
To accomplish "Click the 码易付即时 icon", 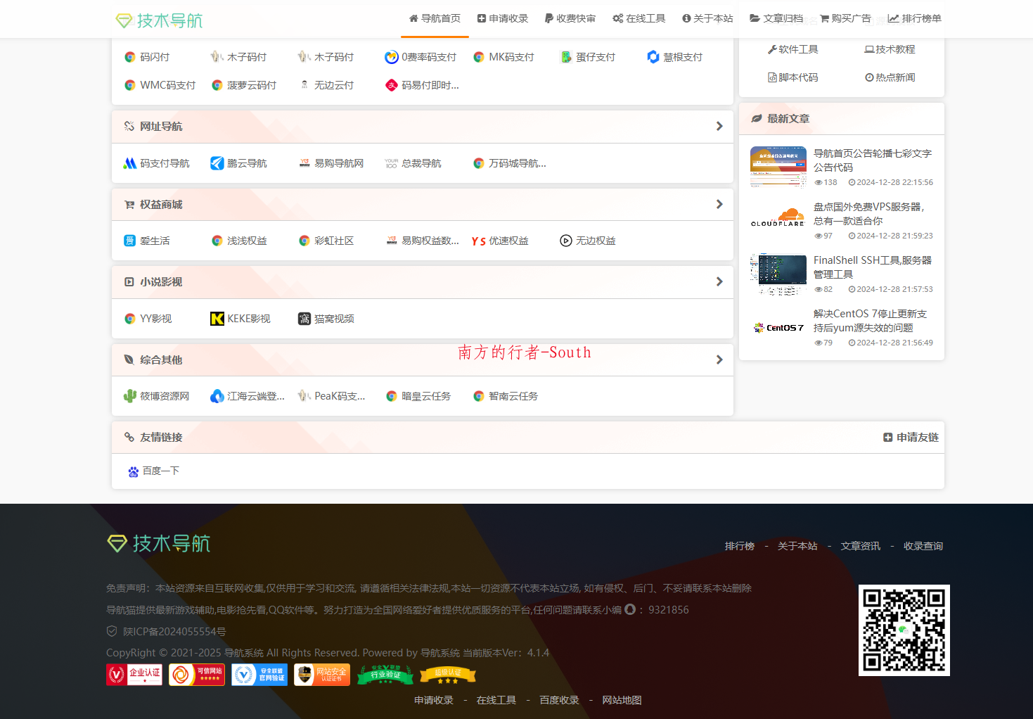I will (392, 85).
